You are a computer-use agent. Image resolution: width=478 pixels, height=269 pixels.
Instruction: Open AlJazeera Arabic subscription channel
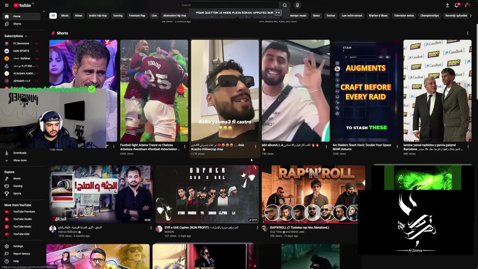(x=21, y=73)
